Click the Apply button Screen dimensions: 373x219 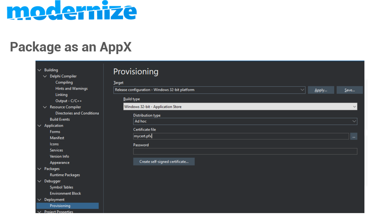point(321,90)
